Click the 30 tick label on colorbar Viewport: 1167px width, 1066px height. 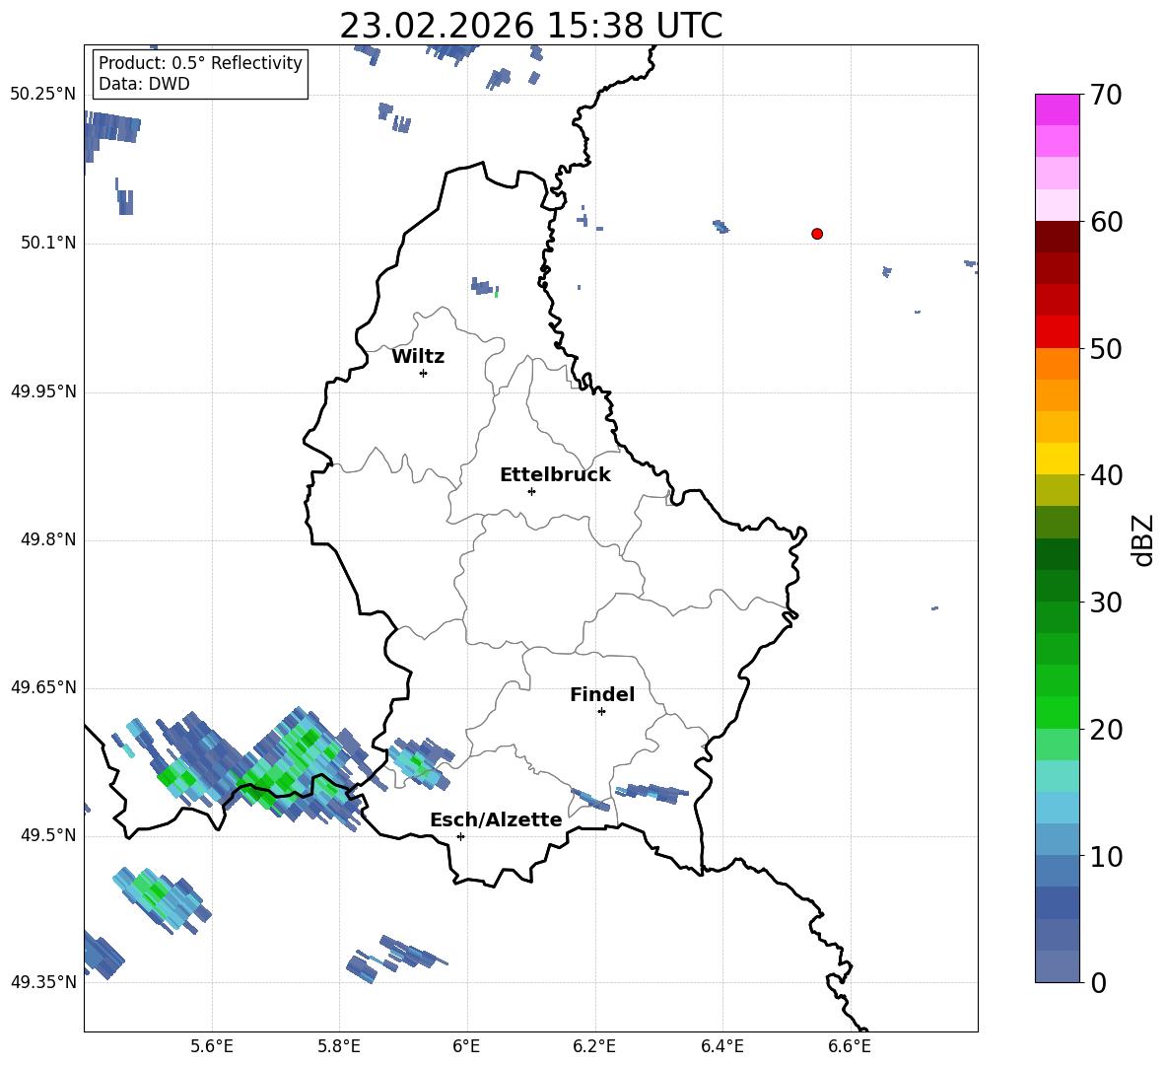(1106, 603)
